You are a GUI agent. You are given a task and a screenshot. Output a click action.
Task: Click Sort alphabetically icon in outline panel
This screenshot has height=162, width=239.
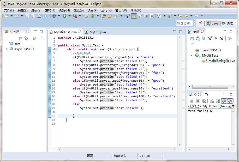pos(198,38)
